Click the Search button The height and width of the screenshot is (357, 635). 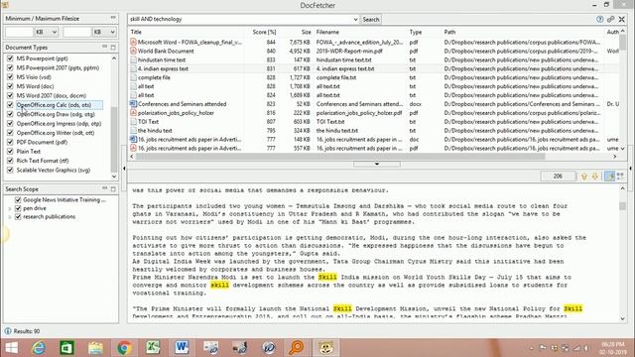pyautogui.click(x=370, y=20)
